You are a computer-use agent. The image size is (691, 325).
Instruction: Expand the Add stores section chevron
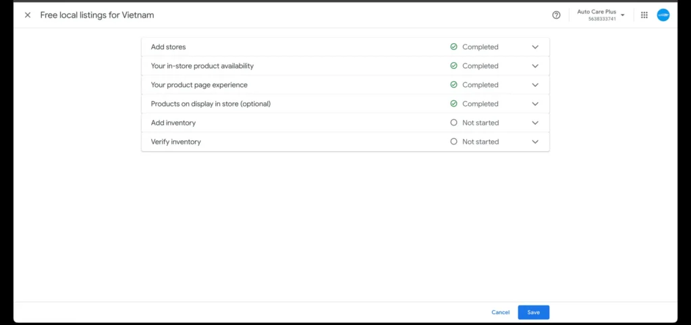point(535,47)
